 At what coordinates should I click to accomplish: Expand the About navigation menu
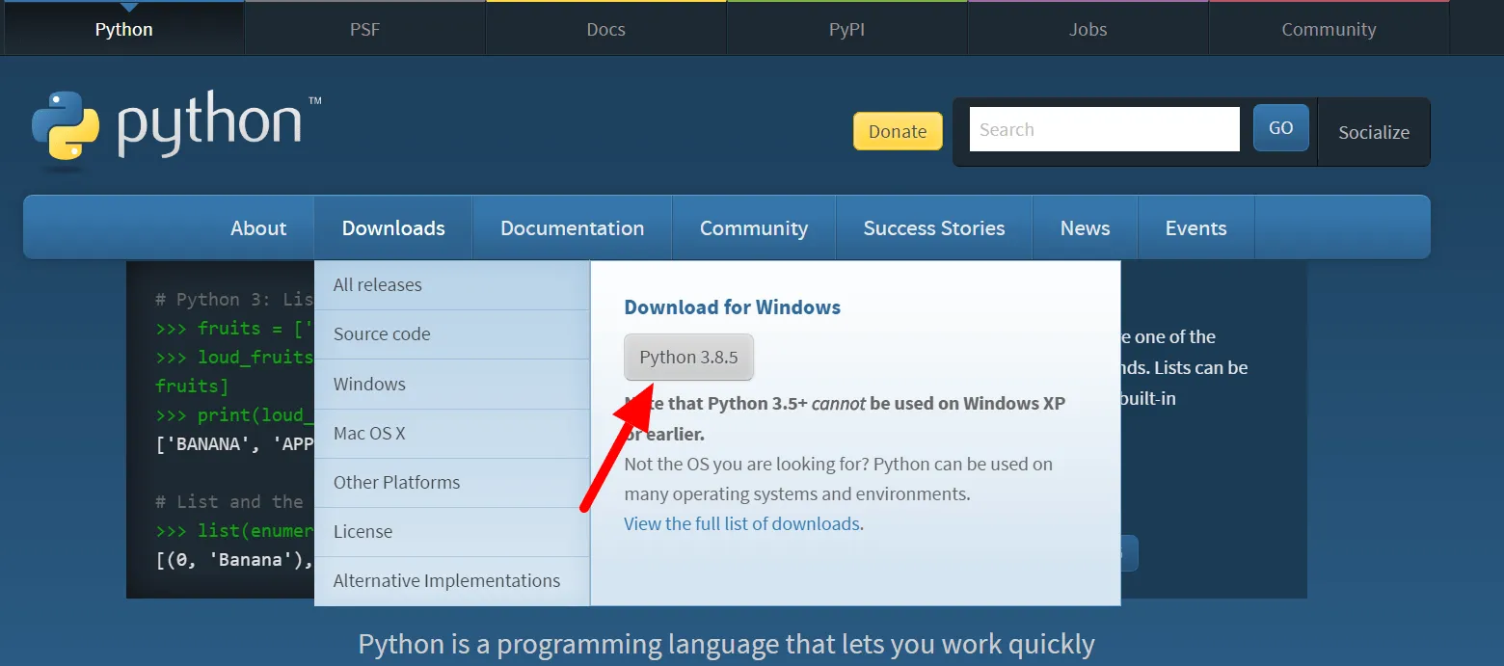click(x=257, y=227)
